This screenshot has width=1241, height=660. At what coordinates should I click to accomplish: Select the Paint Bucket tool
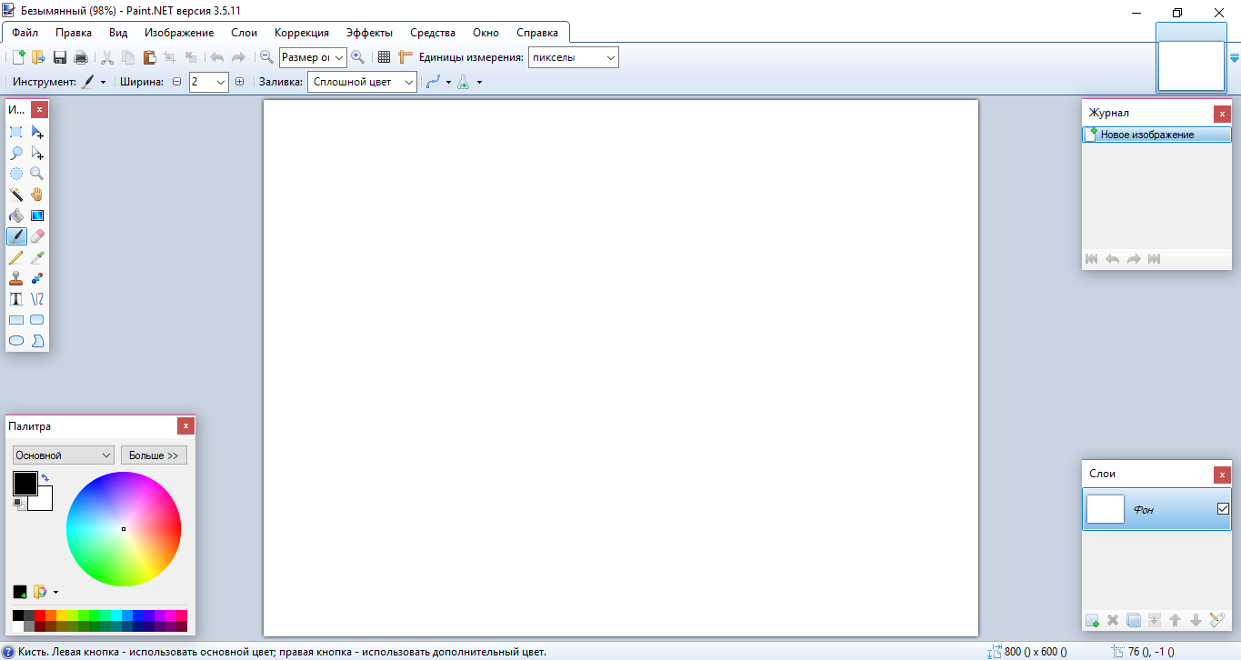(x=16, y=215)
